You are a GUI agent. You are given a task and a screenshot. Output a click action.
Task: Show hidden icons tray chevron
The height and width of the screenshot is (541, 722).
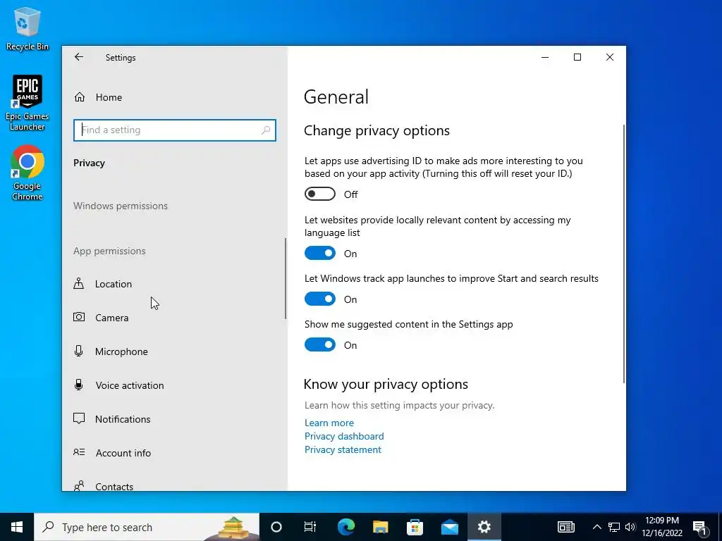pyautogui.click(x=596, y=527)
